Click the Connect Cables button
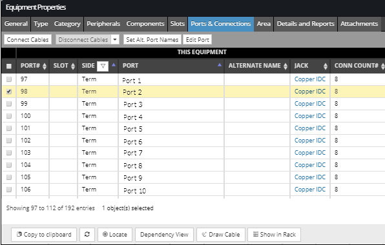Image resolution: width=385 pixels, height=245 pixels. (28, 40)
